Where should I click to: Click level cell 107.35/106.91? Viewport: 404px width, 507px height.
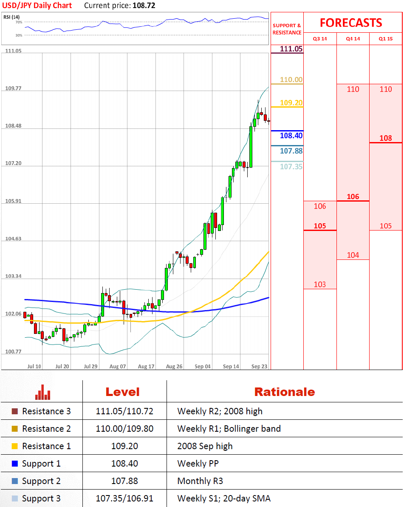coord(124,498)
